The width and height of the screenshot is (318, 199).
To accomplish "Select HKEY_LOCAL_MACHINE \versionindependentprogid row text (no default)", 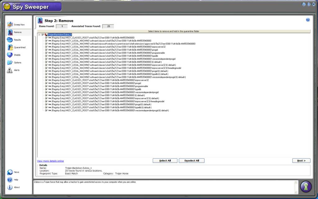I will (x=114, y=59).
